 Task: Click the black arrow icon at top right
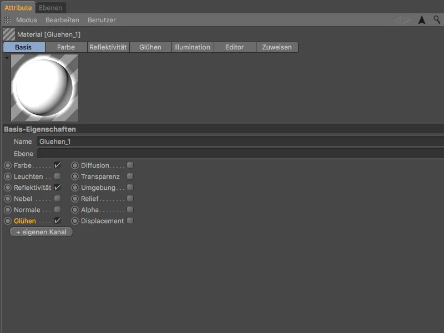422,20
